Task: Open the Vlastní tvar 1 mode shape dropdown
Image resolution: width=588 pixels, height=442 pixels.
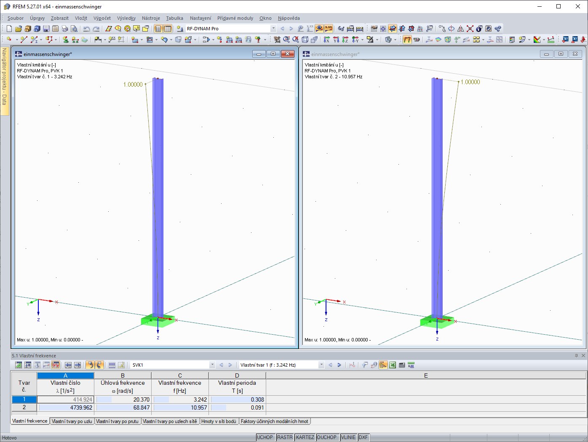Action: [x=321, y=365]
